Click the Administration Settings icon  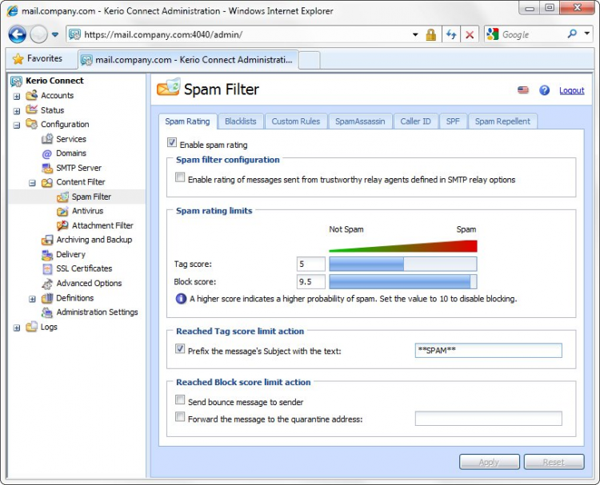pos(46,312)
